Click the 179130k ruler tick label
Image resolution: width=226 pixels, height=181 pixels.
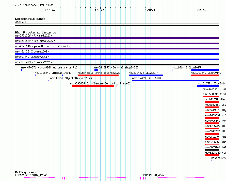(x=50, y=10)
